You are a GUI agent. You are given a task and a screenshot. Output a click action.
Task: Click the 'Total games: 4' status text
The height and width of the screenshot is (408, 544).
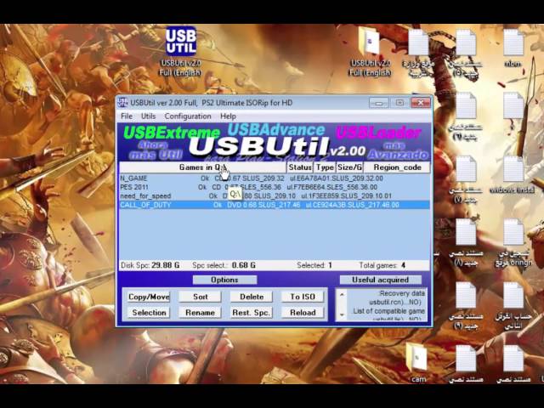pyautogui.click(x=382, y=265)
